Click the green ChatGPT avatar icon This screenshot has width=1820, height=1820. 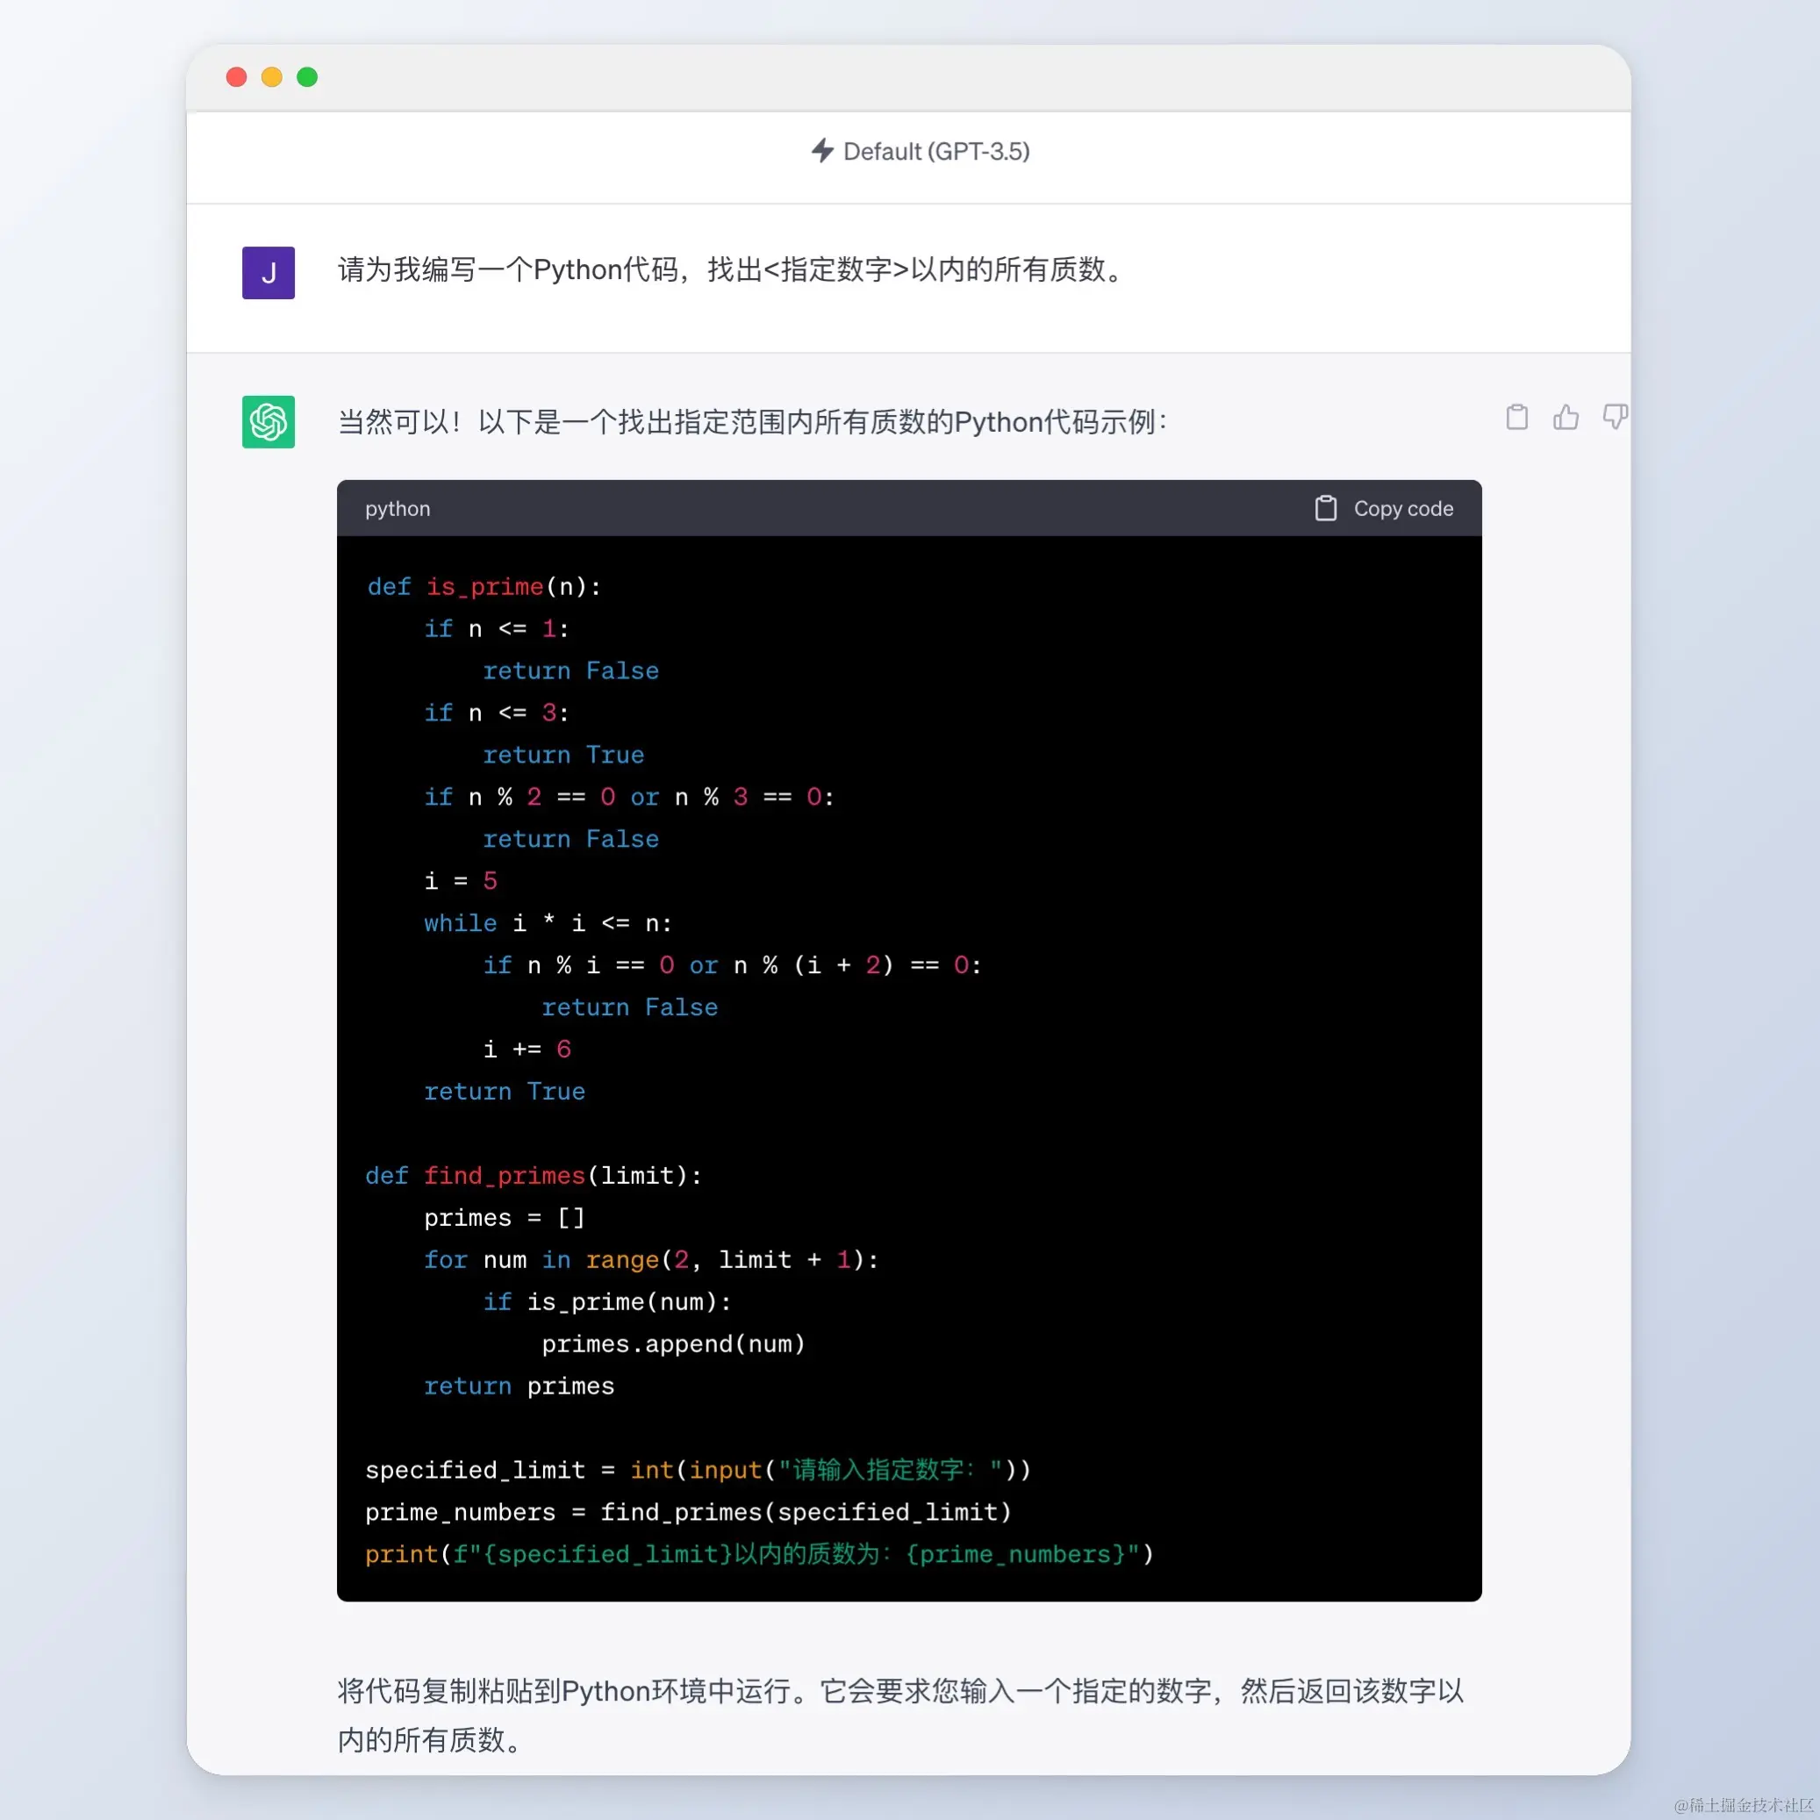pos(269,422)
